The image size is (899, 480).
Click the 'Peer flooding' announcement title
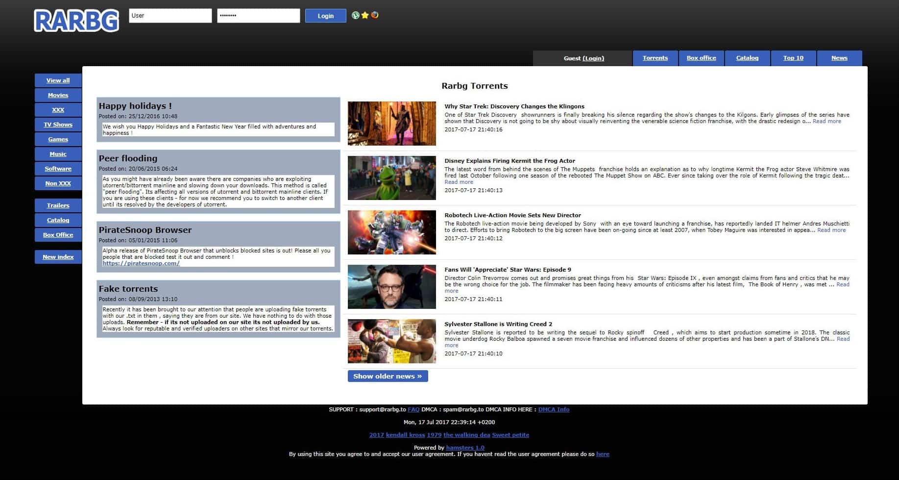point(128,158)
